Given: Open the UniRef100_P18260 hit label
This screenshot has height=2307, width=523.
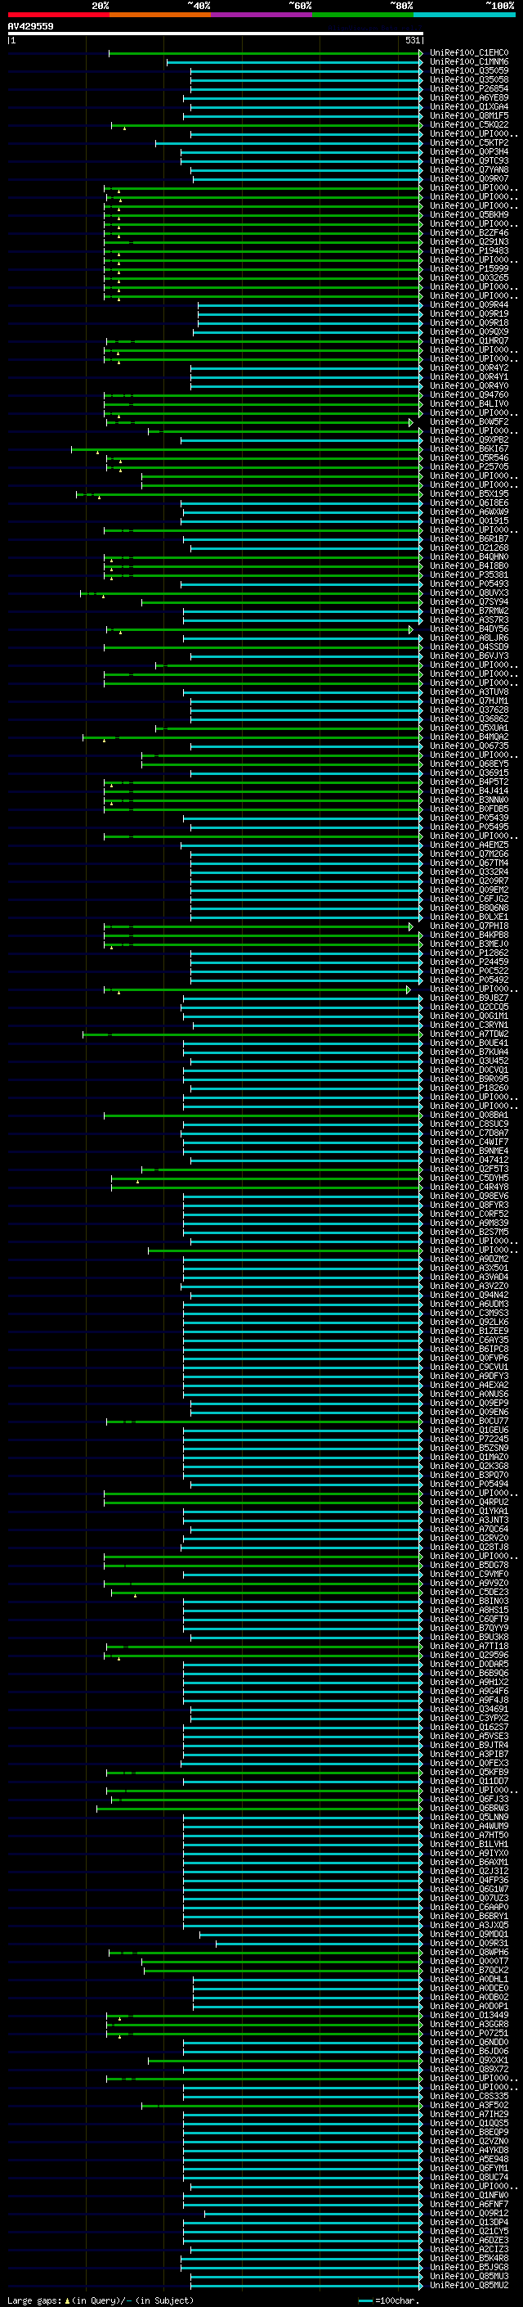Looking at the screenshot, I should (x=468, y=1088).
